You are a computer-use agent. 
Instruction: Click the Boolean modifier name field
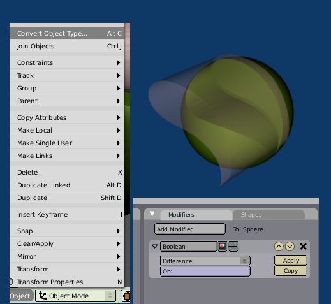tap(188, 247)
